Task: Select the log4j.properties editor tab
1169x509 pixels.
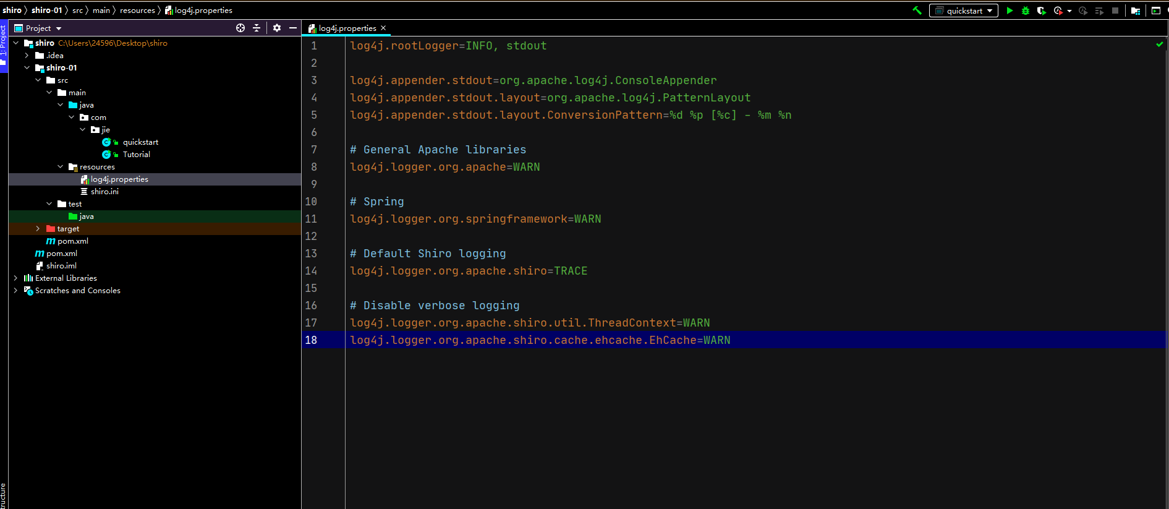Action: tap(347, 28)
